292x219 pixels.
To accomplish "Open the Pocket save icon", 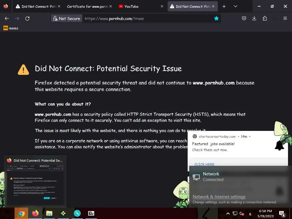I will click(x=244, y=18).
